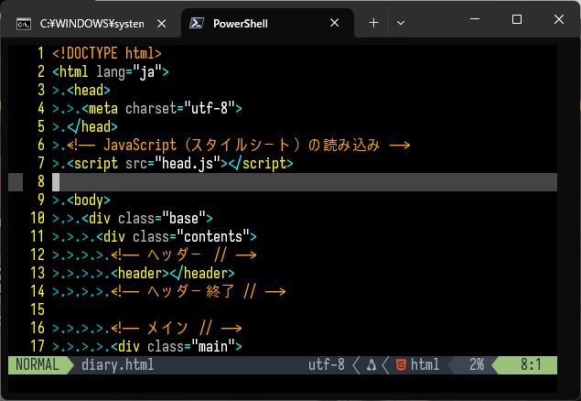Viewport: 581px width, 401px height.
Task: Click the diary.html filename in statusline
Action: [117, 364]
